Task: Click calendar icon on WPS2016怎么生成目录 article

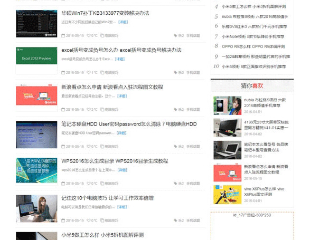Action: 63,184
